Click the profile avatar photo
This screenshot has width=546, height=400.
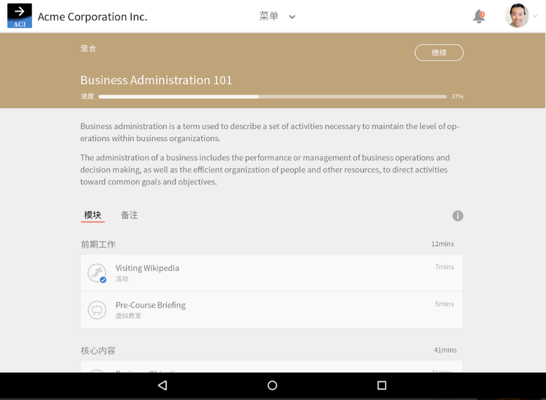513,16
